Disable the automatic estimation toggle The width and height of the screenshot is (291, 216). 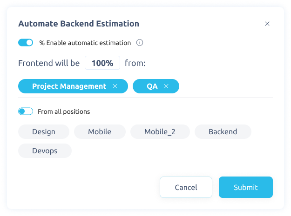(26, 43)
